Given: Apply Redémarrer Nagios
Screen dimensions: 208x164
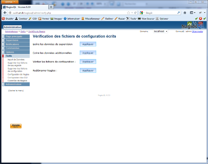Looking at the screenshot, I should tap(88, 70).
